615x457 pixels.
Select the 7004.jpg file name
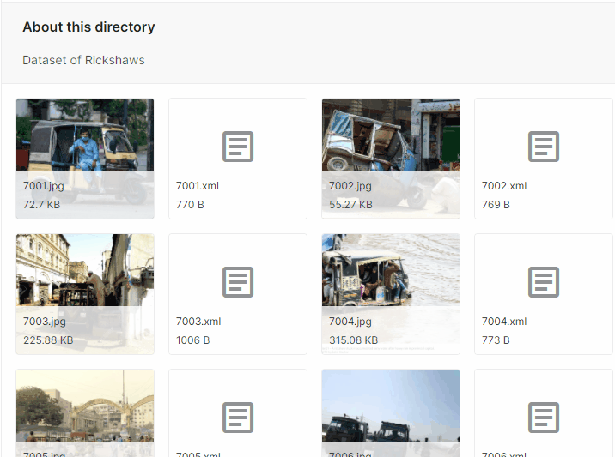pos(350,322)
